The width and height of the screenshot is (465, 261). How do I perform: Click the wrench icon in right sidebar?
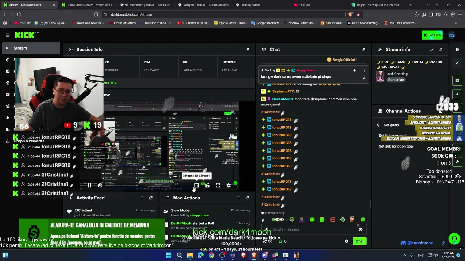[457, 162]
